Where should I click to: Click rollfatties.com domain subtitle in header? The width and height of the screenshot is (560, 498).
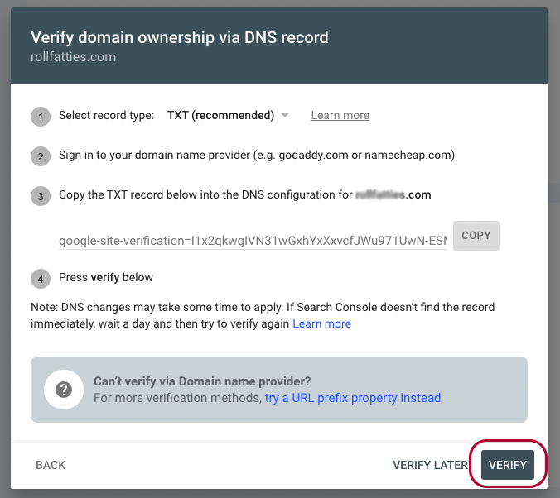tap(73, 57)
